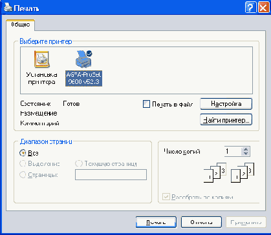Switch to the Общие tab
This screenshot has height=235, width=271.
21,25
